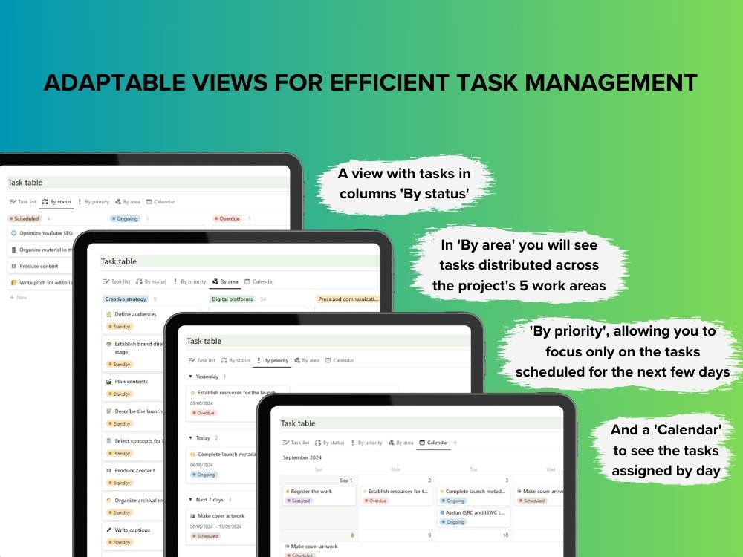Screen dimensions: 743x557
Task: Click icon of Complete launch metadata card in Today group
Action: (x=192, y=455)
